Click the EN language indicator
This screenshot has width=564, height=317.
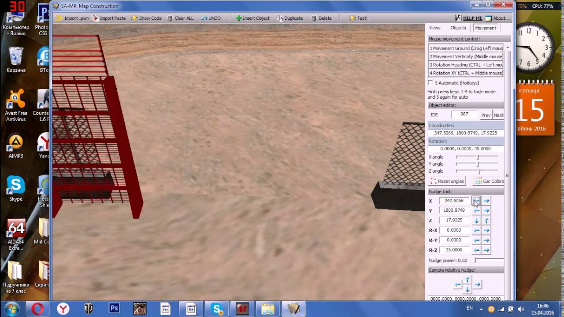(470, 308)
